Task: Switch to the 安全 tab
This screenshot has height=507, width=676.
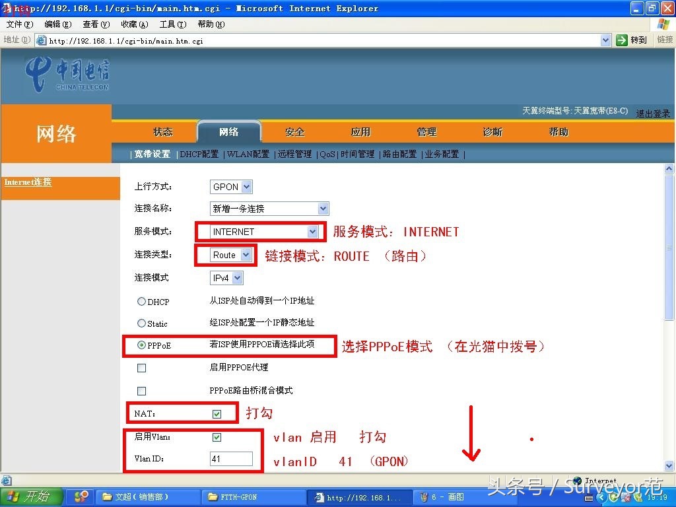Action: (x=294, y=131)
